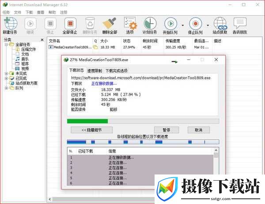This screenshot has width=265, height=204.
Task: Switch to the 下载完成选项 tab
Action: click(117, 71)
